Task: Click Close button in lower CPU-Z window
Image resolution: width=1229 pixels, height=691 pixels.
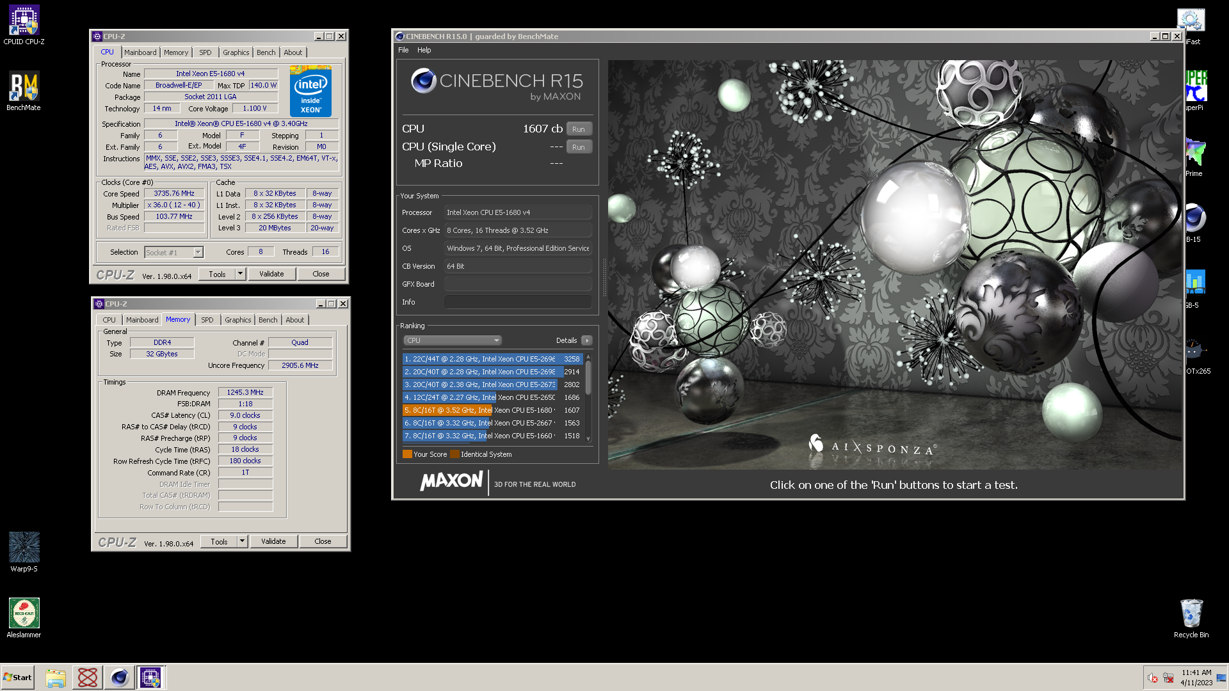Action: coord(323,541)
